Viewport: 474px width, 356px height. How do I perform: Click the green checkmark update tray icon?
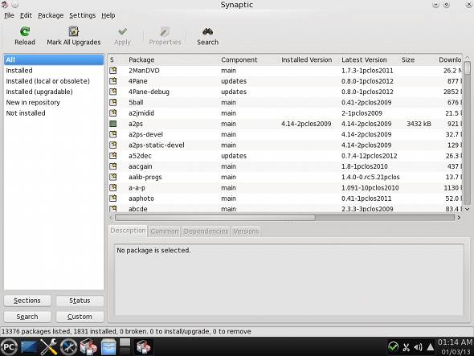tap(394, 347)
